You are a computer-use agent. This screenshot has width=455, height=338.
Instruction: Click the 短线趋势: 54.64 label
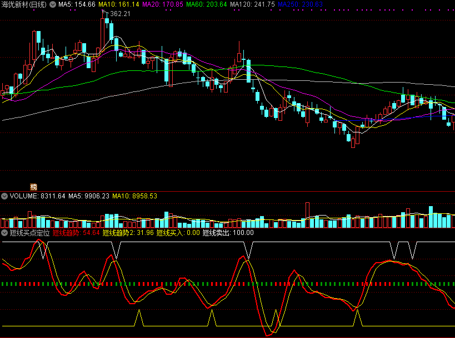click(x=76, y=233)
